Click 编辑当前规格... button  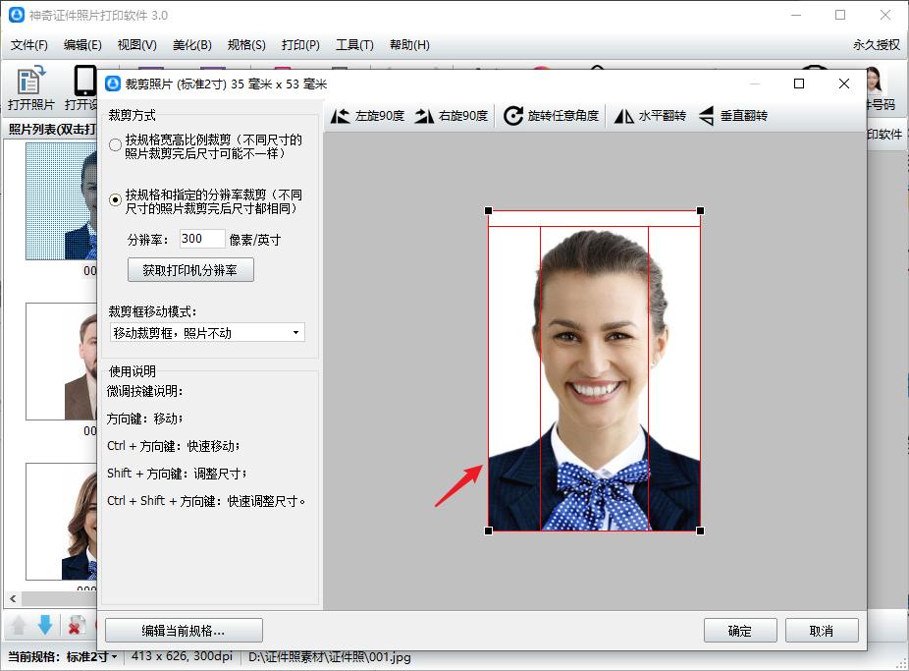pyautogui.click(x=184, y=631)
